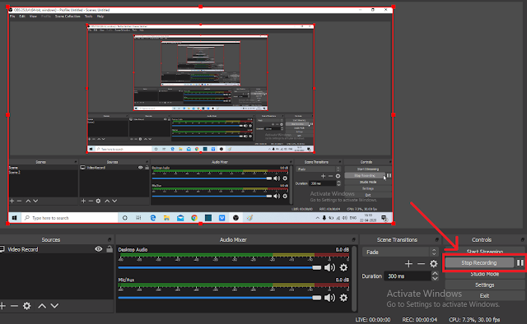Open source properties gear icon
527x324 pixels.
[27, 306]
